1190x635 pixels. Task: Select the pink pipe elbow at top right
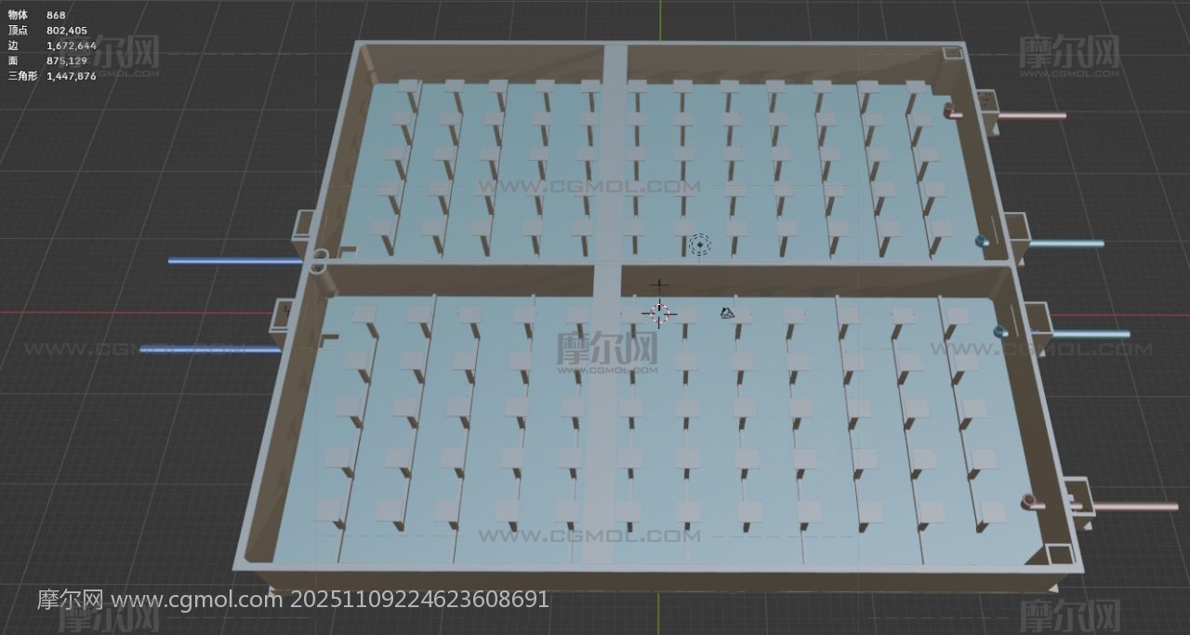point(951,112)
